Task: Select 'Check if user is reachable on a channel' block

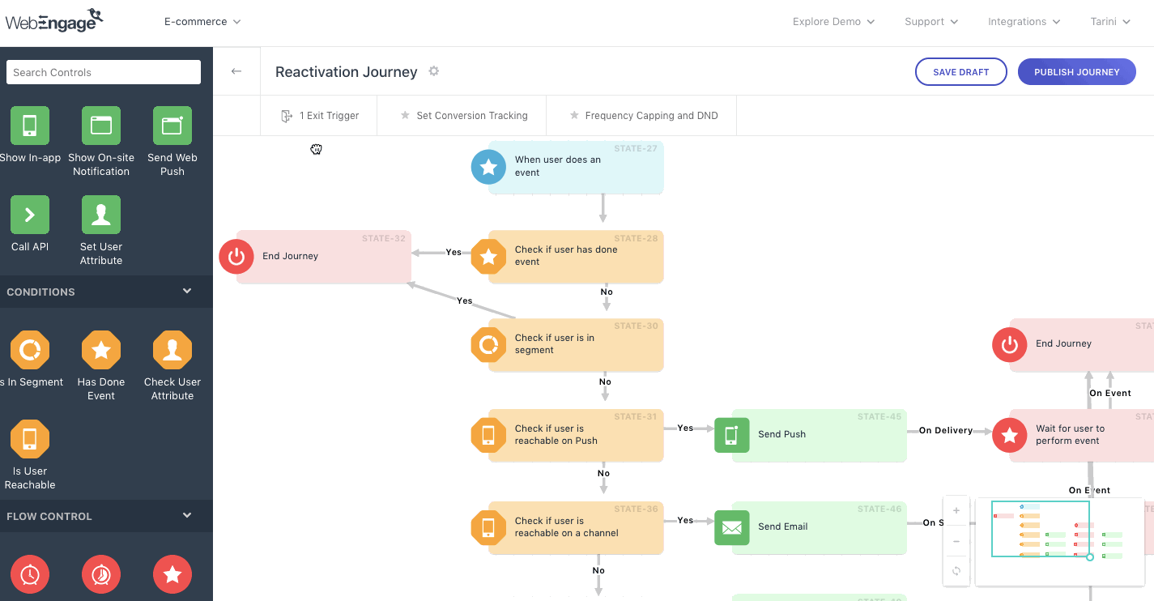Action: pyautogui.click(x=576, y=528)
